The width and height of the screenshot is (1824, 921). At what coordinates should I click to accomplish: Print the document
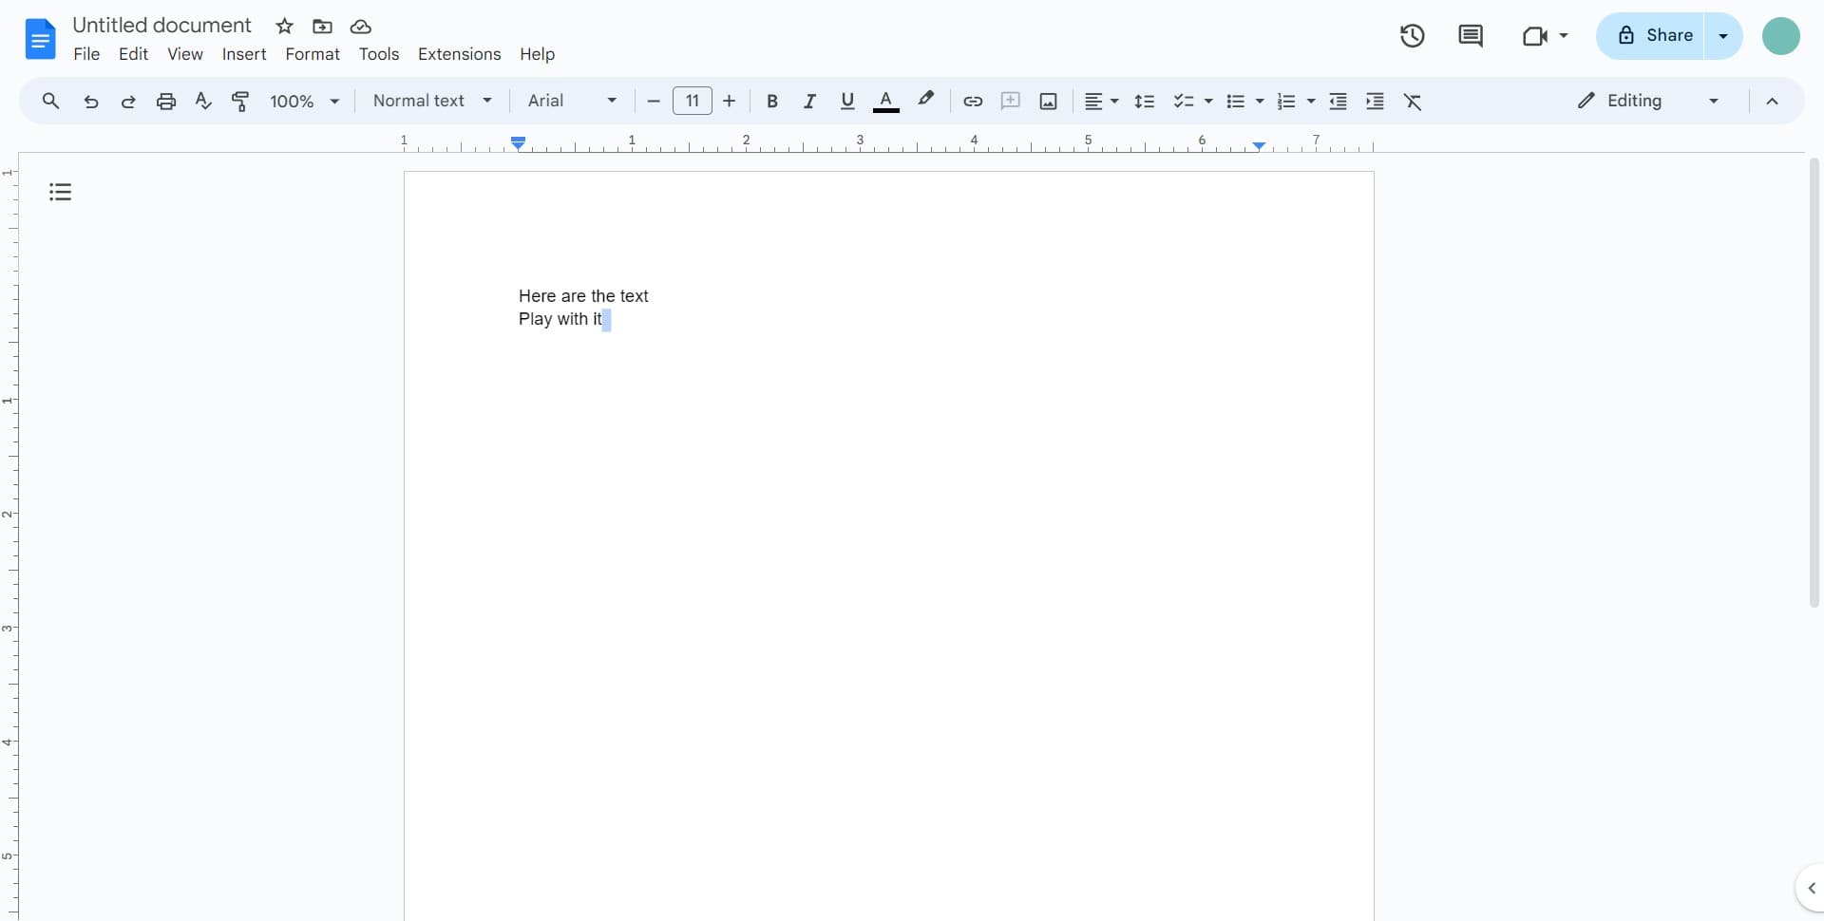coord(166,101)
